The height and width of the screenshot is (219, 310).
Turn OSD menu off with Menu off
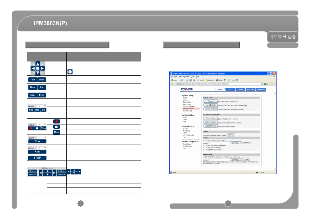(32, 174)
